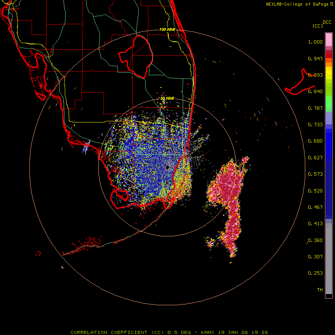Pick the light pink swatch at 1.000
The width and height of the screenshot is (335, 335).
(329, 40)
